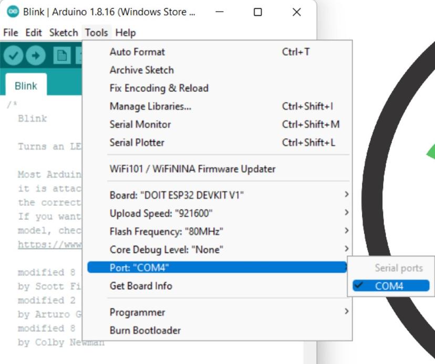The image size is (435, 364).
Task: Switch to the Blink sketch tab
Action: (26, 86)
